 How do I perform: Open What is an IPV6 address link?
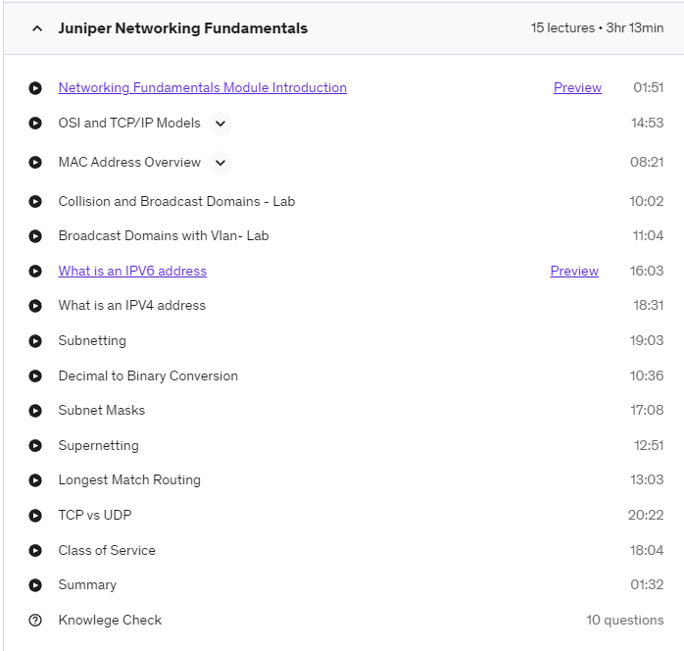coord(132,271)
